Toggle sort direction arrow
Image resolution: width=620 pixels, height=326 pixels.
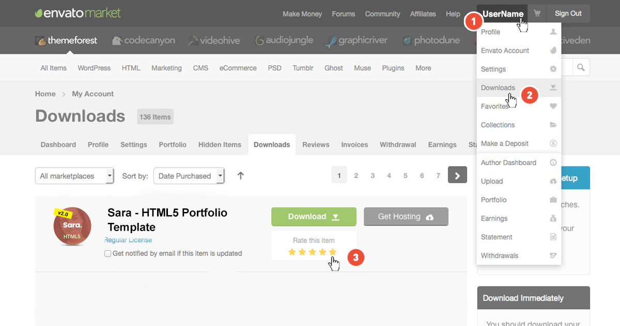click(x=240, y=176)
